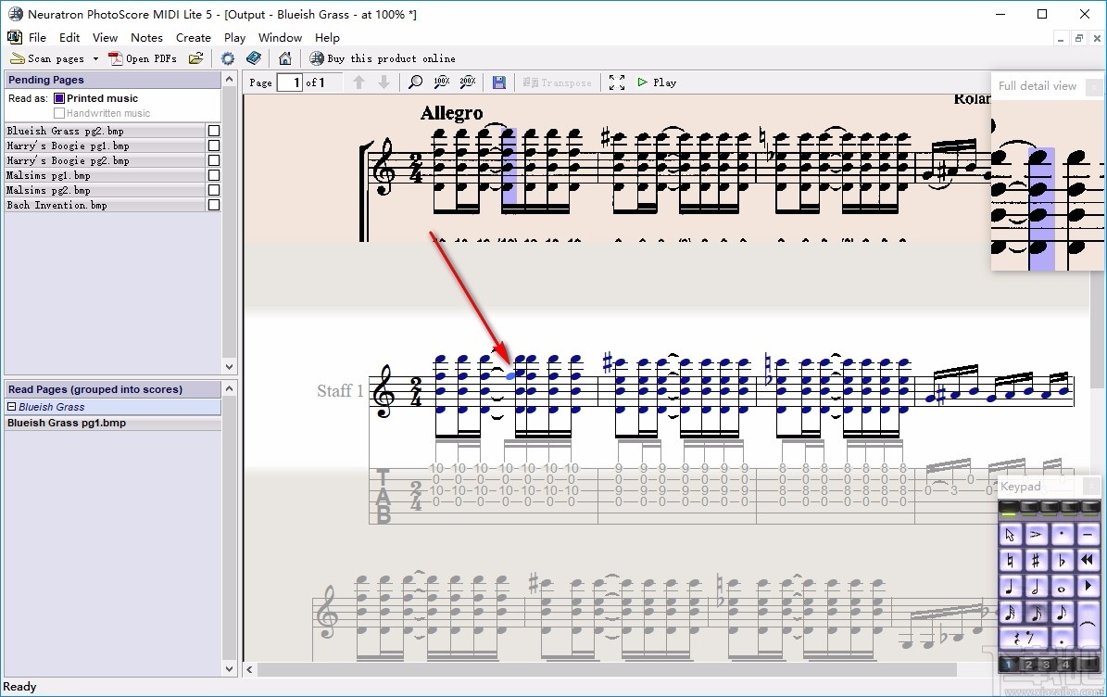
Task: Select the sharp icon on the Keypad
Action: tap(1036, 560)
